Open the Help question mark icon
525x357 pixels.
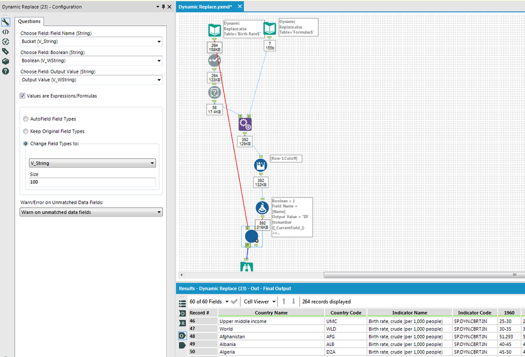click(x=5, y=71)
